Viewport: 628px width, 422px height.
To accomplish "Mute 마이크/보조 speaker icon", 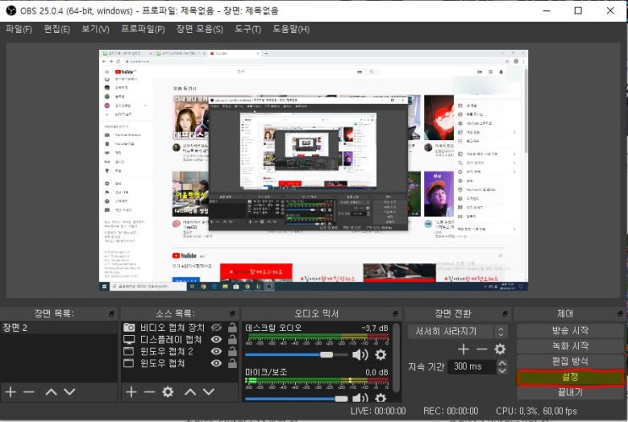I will [360, 398].
